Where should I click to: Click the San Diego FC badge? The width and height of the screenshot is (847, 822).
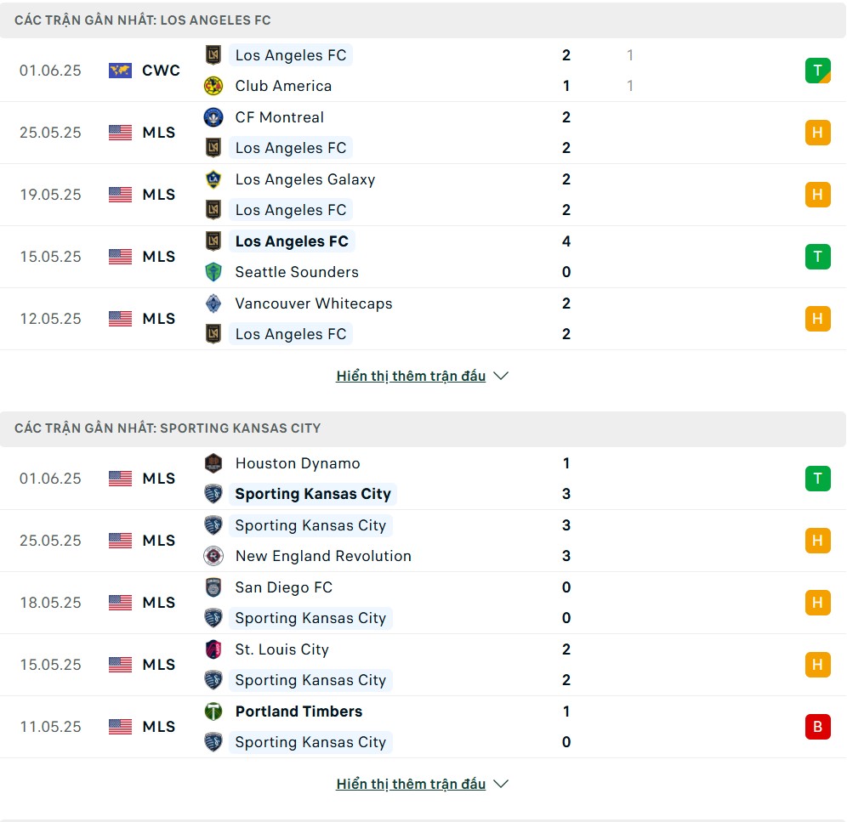coord(213,587)
